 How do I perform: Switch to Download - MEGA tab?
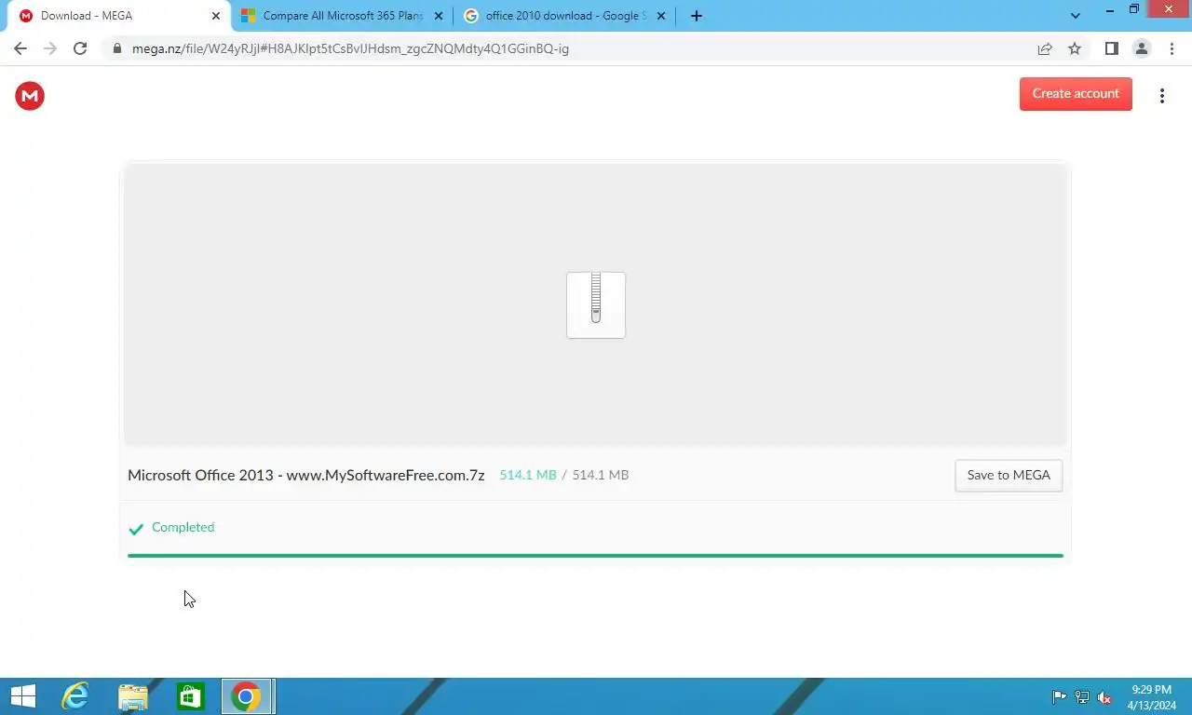tap(118, 16)
